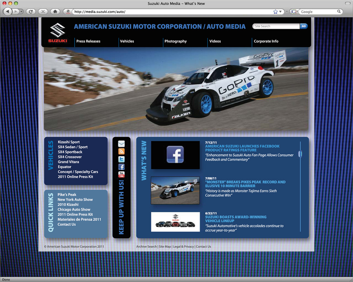Open the Videos navigation menu
The image size is (353, 282).
215,41
